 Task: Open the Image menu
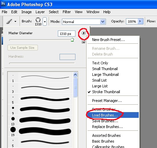pyautogui.click(x=26, y=12)
